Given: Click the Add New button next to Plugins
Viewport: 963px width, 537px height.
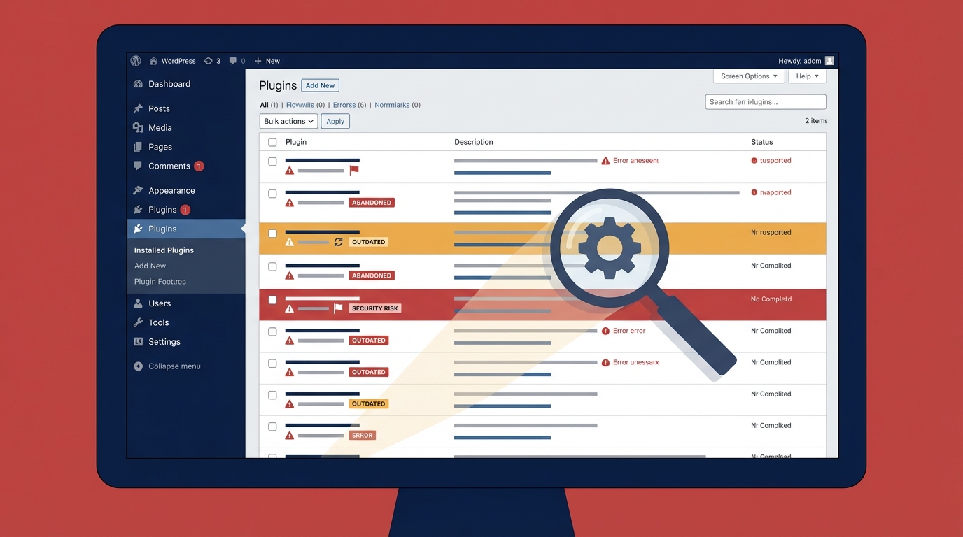Looking at the screenshot, I should (x=320, y=85).
